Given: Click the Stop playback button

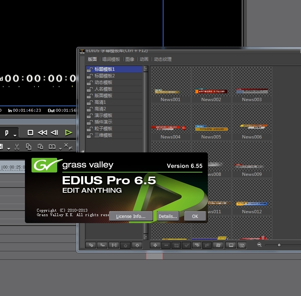Looking at the screenshot, I should (30, 133).
